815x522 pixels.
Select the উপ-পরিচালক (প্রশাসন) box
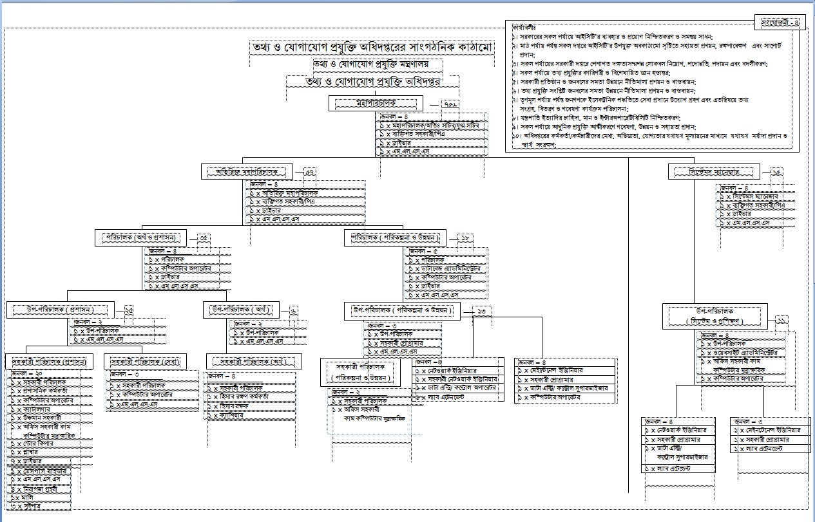tap(61, 310)
